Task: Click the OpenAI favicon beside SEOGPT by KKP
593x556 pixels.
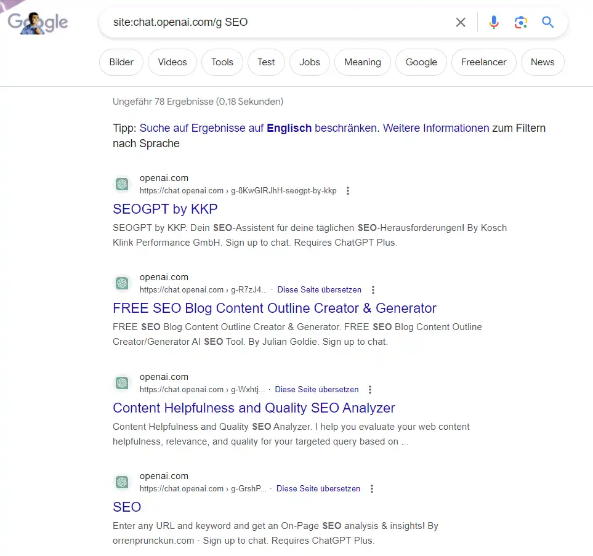Action: [x=122, y=183]
